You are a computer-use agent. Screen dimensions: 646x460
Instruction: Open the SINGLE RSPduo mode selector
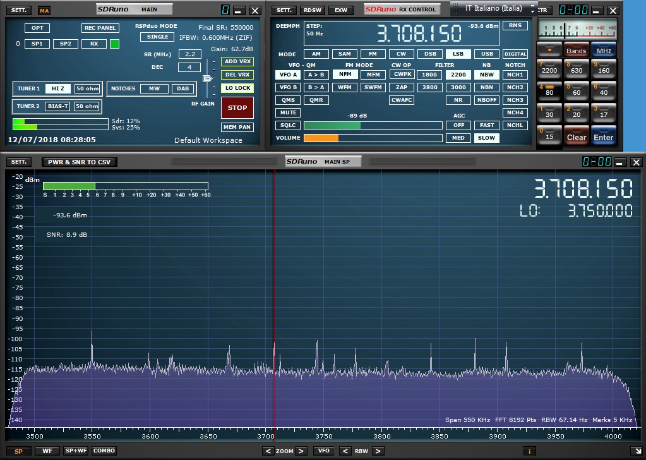point(157,37)
